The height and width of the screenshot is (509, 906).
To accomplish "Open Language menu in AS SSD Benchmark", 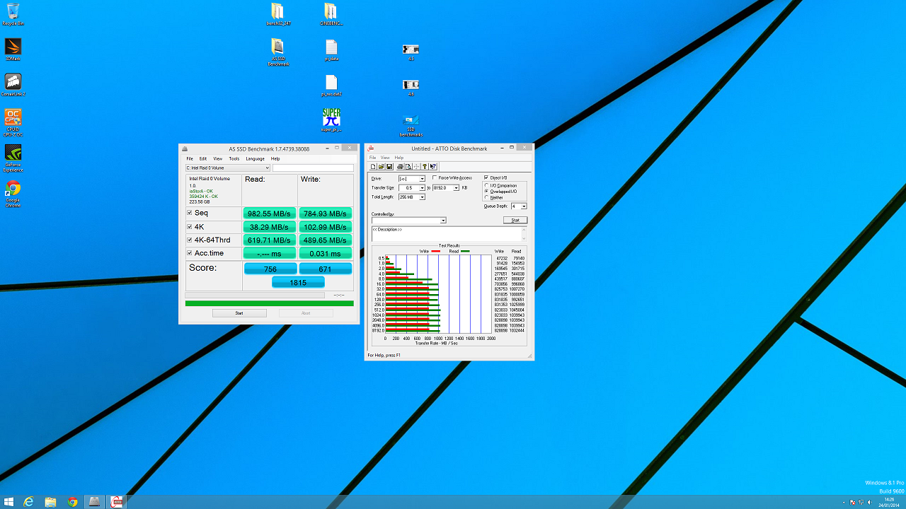I will click(256, 159).
